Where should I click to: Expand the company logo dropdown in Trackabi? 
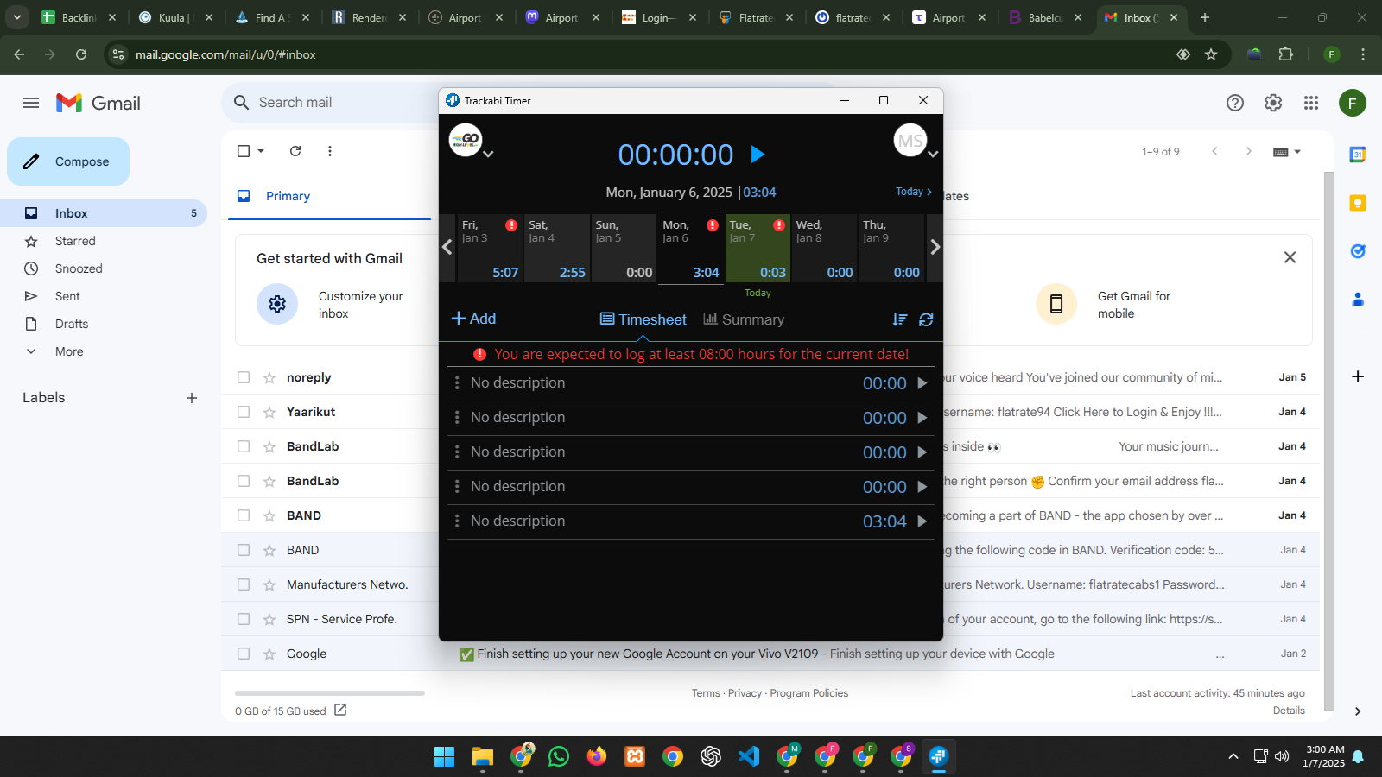point(488,155)
